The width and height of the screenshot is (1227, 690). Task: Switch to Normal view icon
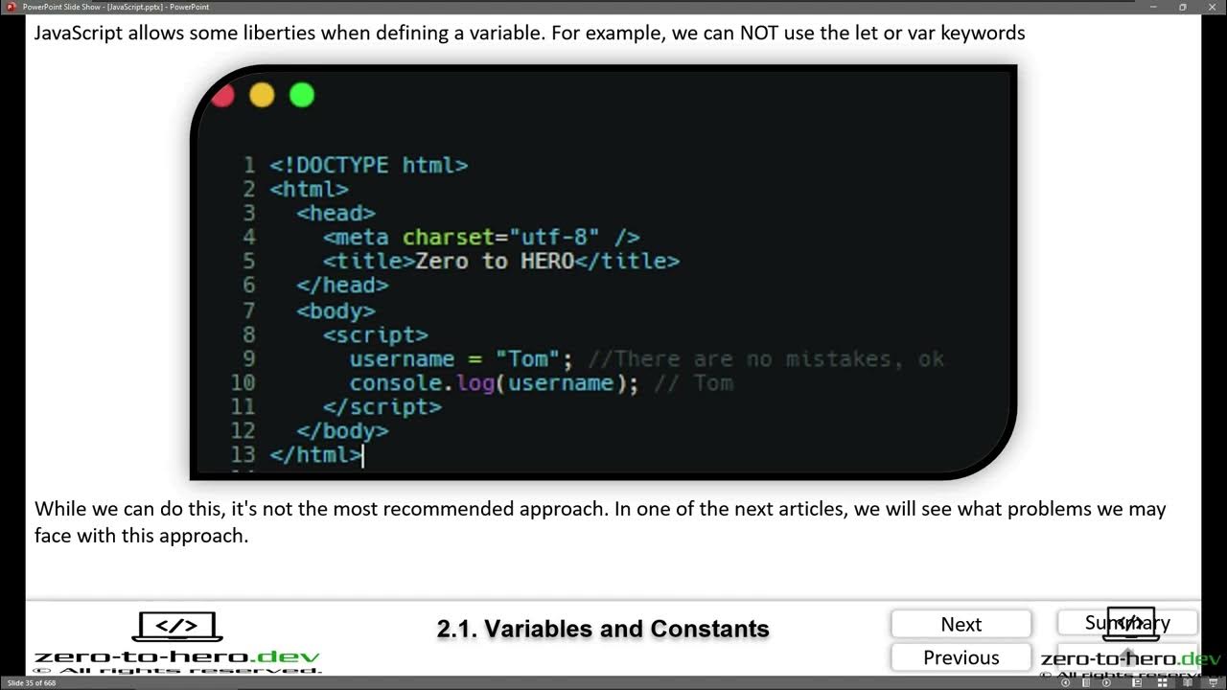tap(1137, 683)
